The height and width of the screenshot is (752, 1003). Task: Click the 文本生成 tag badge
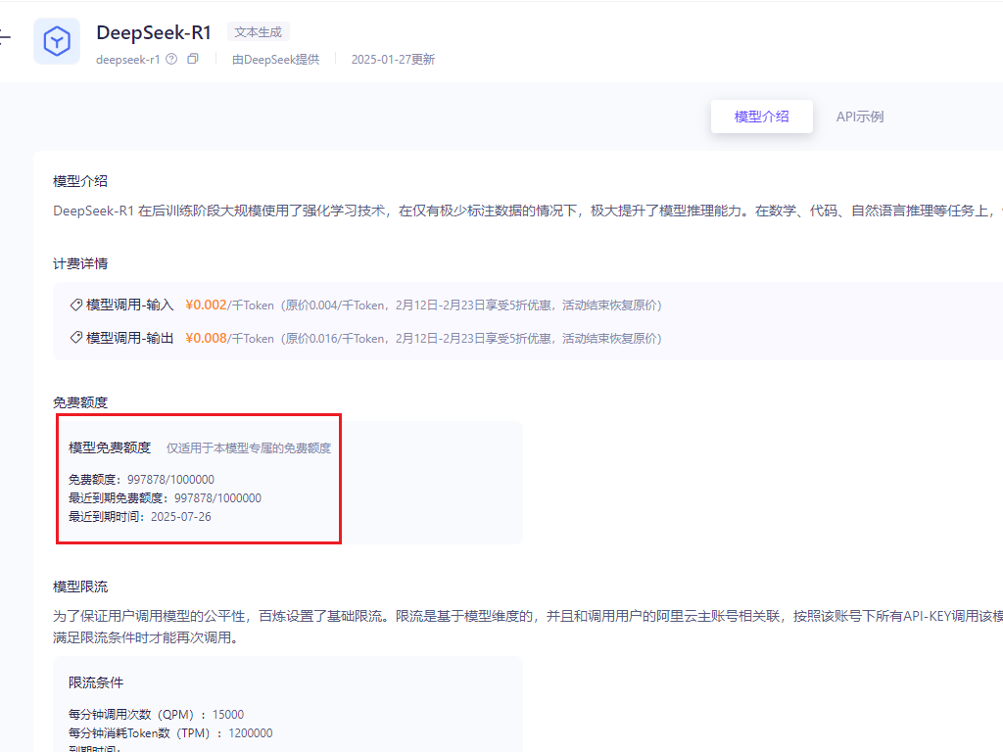coord(258,32)
